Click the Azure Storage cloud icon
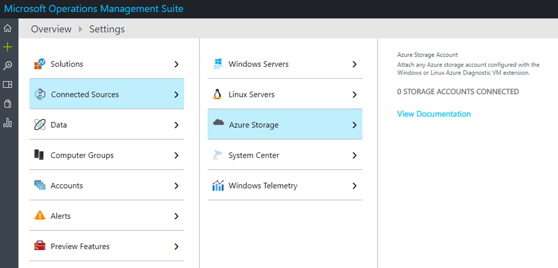 (x=219, y=124)
